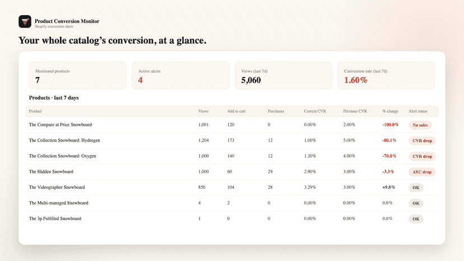464x261 pixels.
Task: Click the 120 add to cart value
Action: 230,124
